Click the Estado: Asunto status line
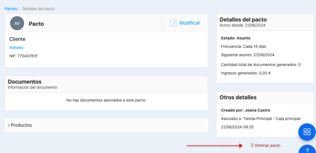 point(236,38)
